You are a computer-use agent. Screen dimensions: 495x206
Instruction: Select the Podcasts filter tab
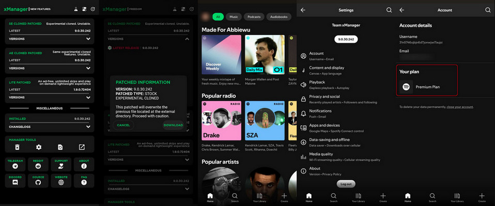coord(254,16)
